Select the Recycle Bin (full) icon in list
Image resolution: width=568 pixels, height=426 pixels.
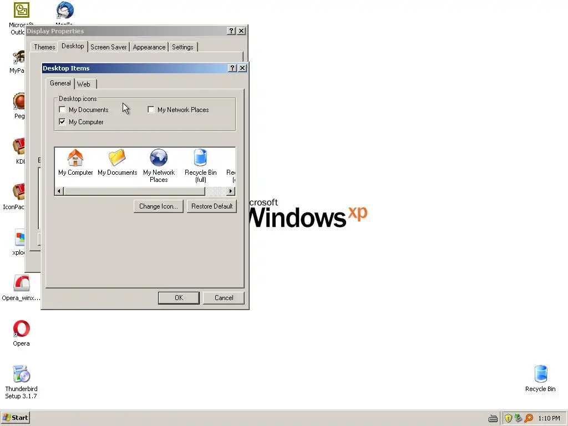coord(200,158)
